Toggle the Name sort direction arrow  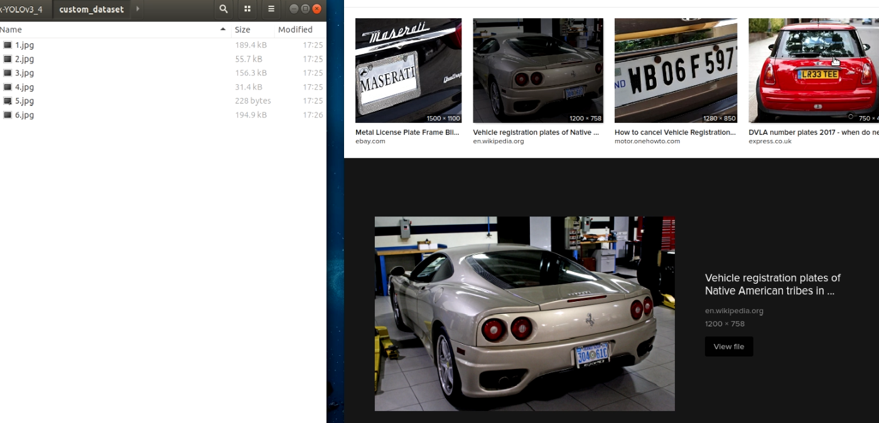pos(223,29)
